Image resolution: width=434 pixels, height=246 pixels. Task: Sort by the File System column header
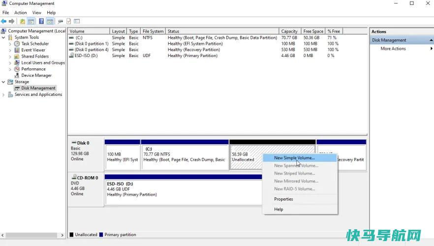pyautogui.click(x=153, y=31)
